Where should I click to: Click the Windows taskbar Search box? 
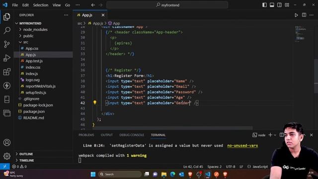(120, 174)
